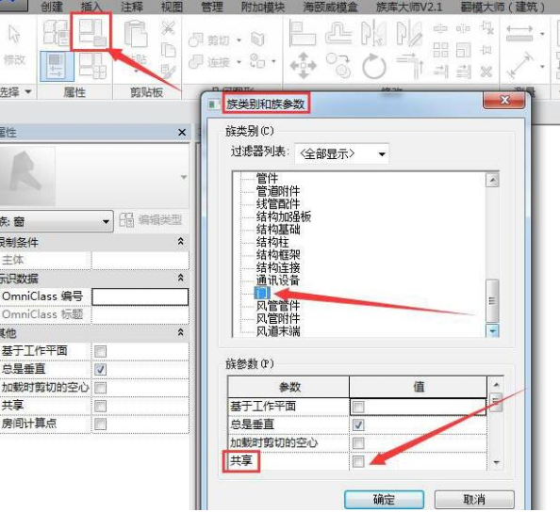This screenshot has width=560, height=512.
Task: Select 结构柱 in the category list
Action: (x=272, y=242)
